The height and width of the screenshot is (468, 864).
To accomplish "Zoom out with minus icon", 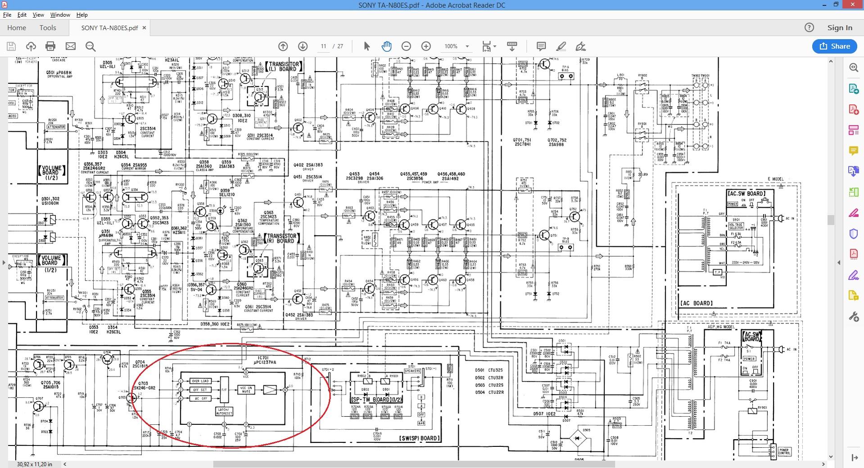I will [406, 46].
